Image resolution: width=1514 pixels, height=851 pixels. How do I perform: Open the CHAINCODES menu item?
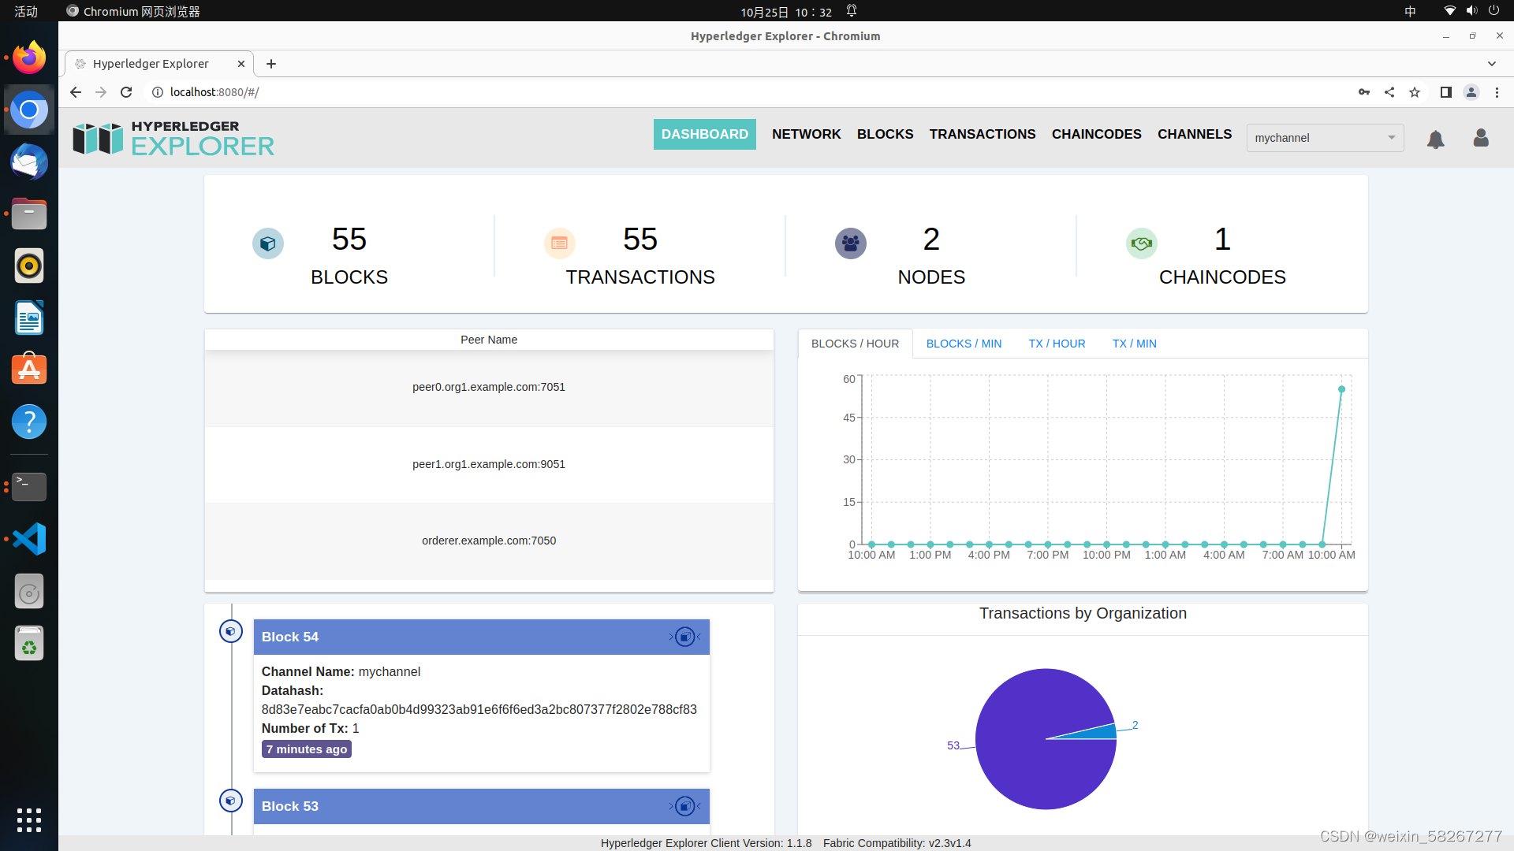pos(1096,134)
